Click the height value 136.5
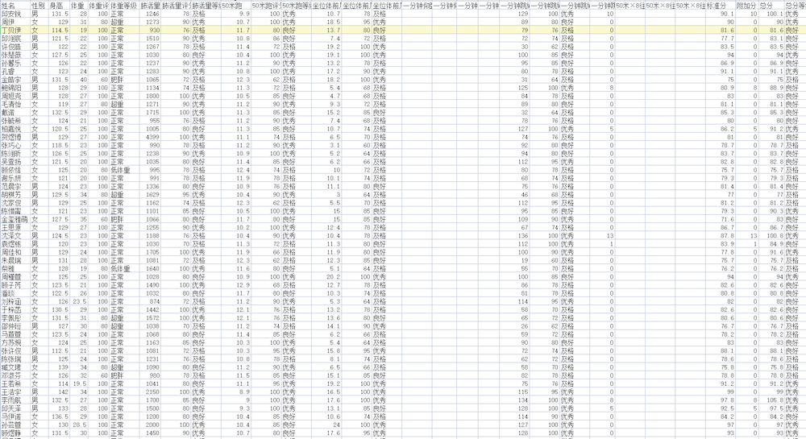The height and width of the screenshot is (439, 806). (x=60, y=416)
